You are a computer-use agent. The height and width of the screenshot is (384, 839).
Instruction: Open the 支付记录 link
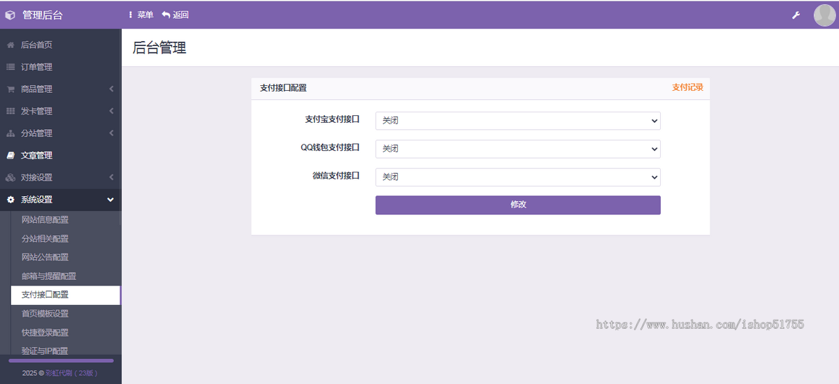(x=687, y=88)
